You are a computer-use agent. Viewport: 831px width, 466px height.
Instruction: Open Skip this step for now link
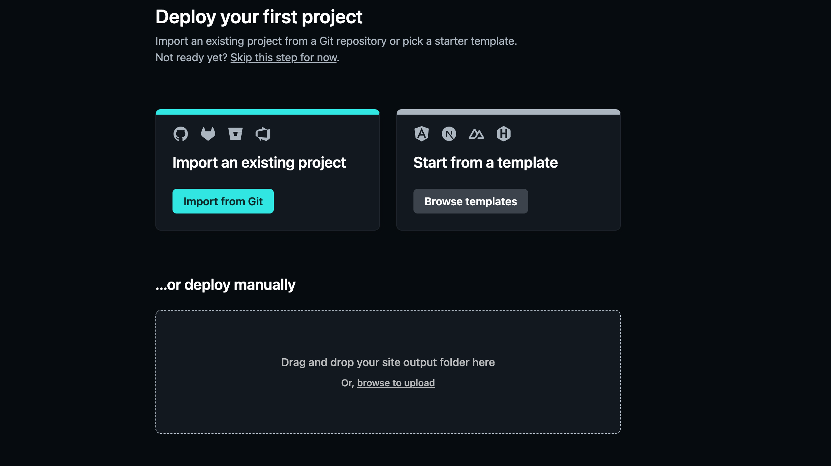pos(284,57)
